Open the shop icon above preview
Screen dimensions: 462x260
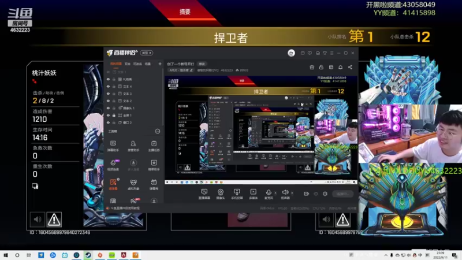click(x=331, y=67)
